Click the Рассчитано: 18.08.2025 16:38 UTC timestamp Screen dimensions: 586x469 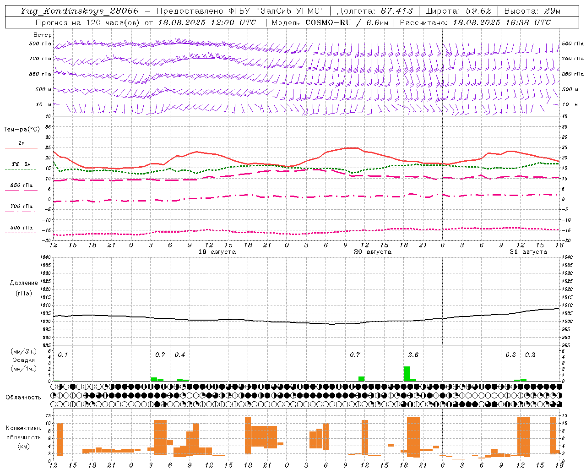(475, 22)
